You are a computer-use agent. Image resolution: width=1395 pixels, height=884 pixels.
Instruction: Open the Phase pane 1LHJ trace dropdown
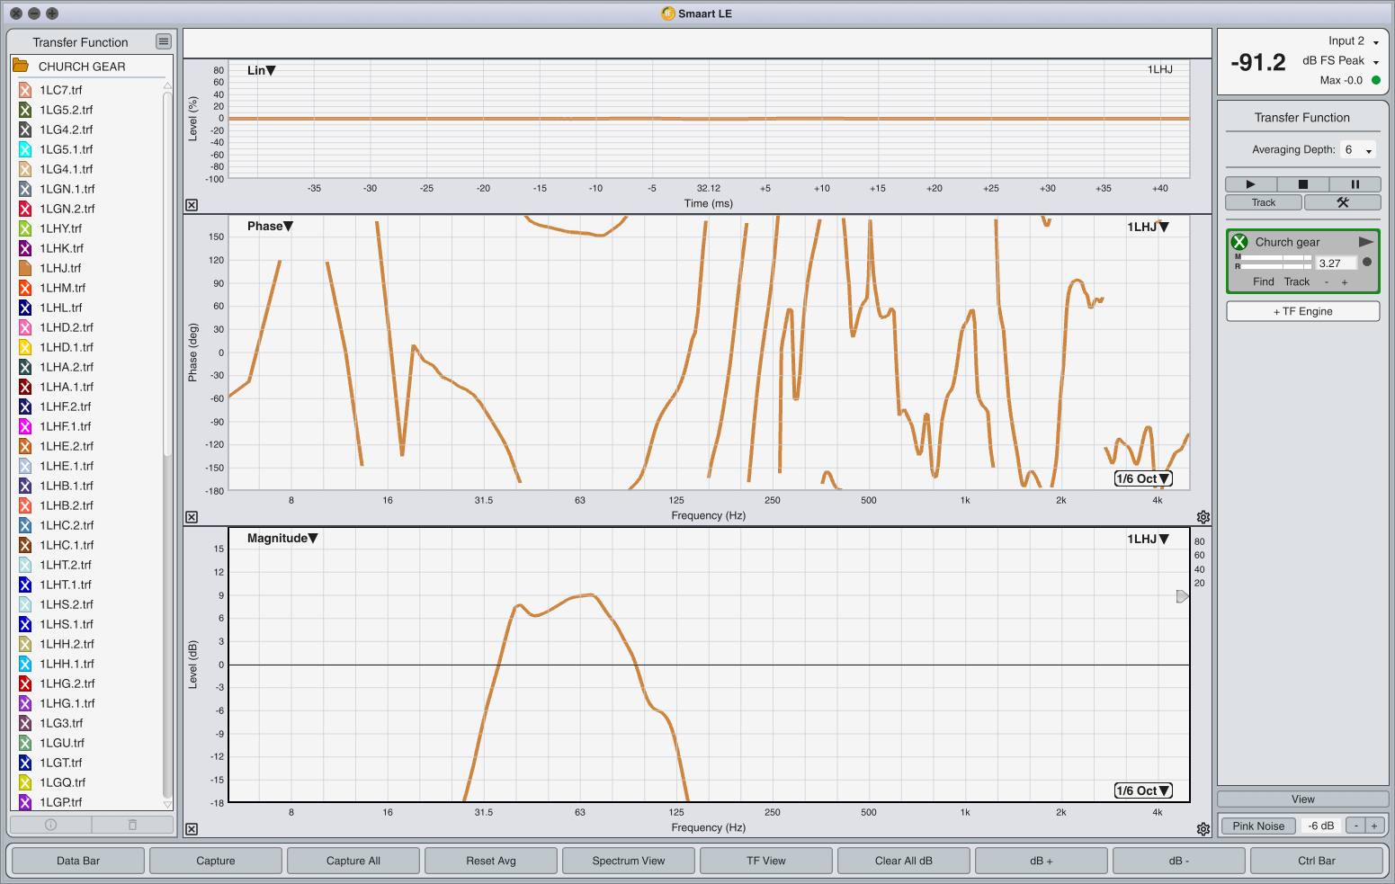(1149, 227)
